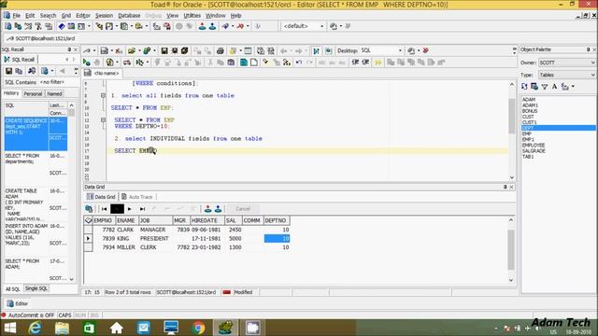Click the letter A icon in Object Palette
Screen dimensions: 598x336
click(x=554, y=87)
